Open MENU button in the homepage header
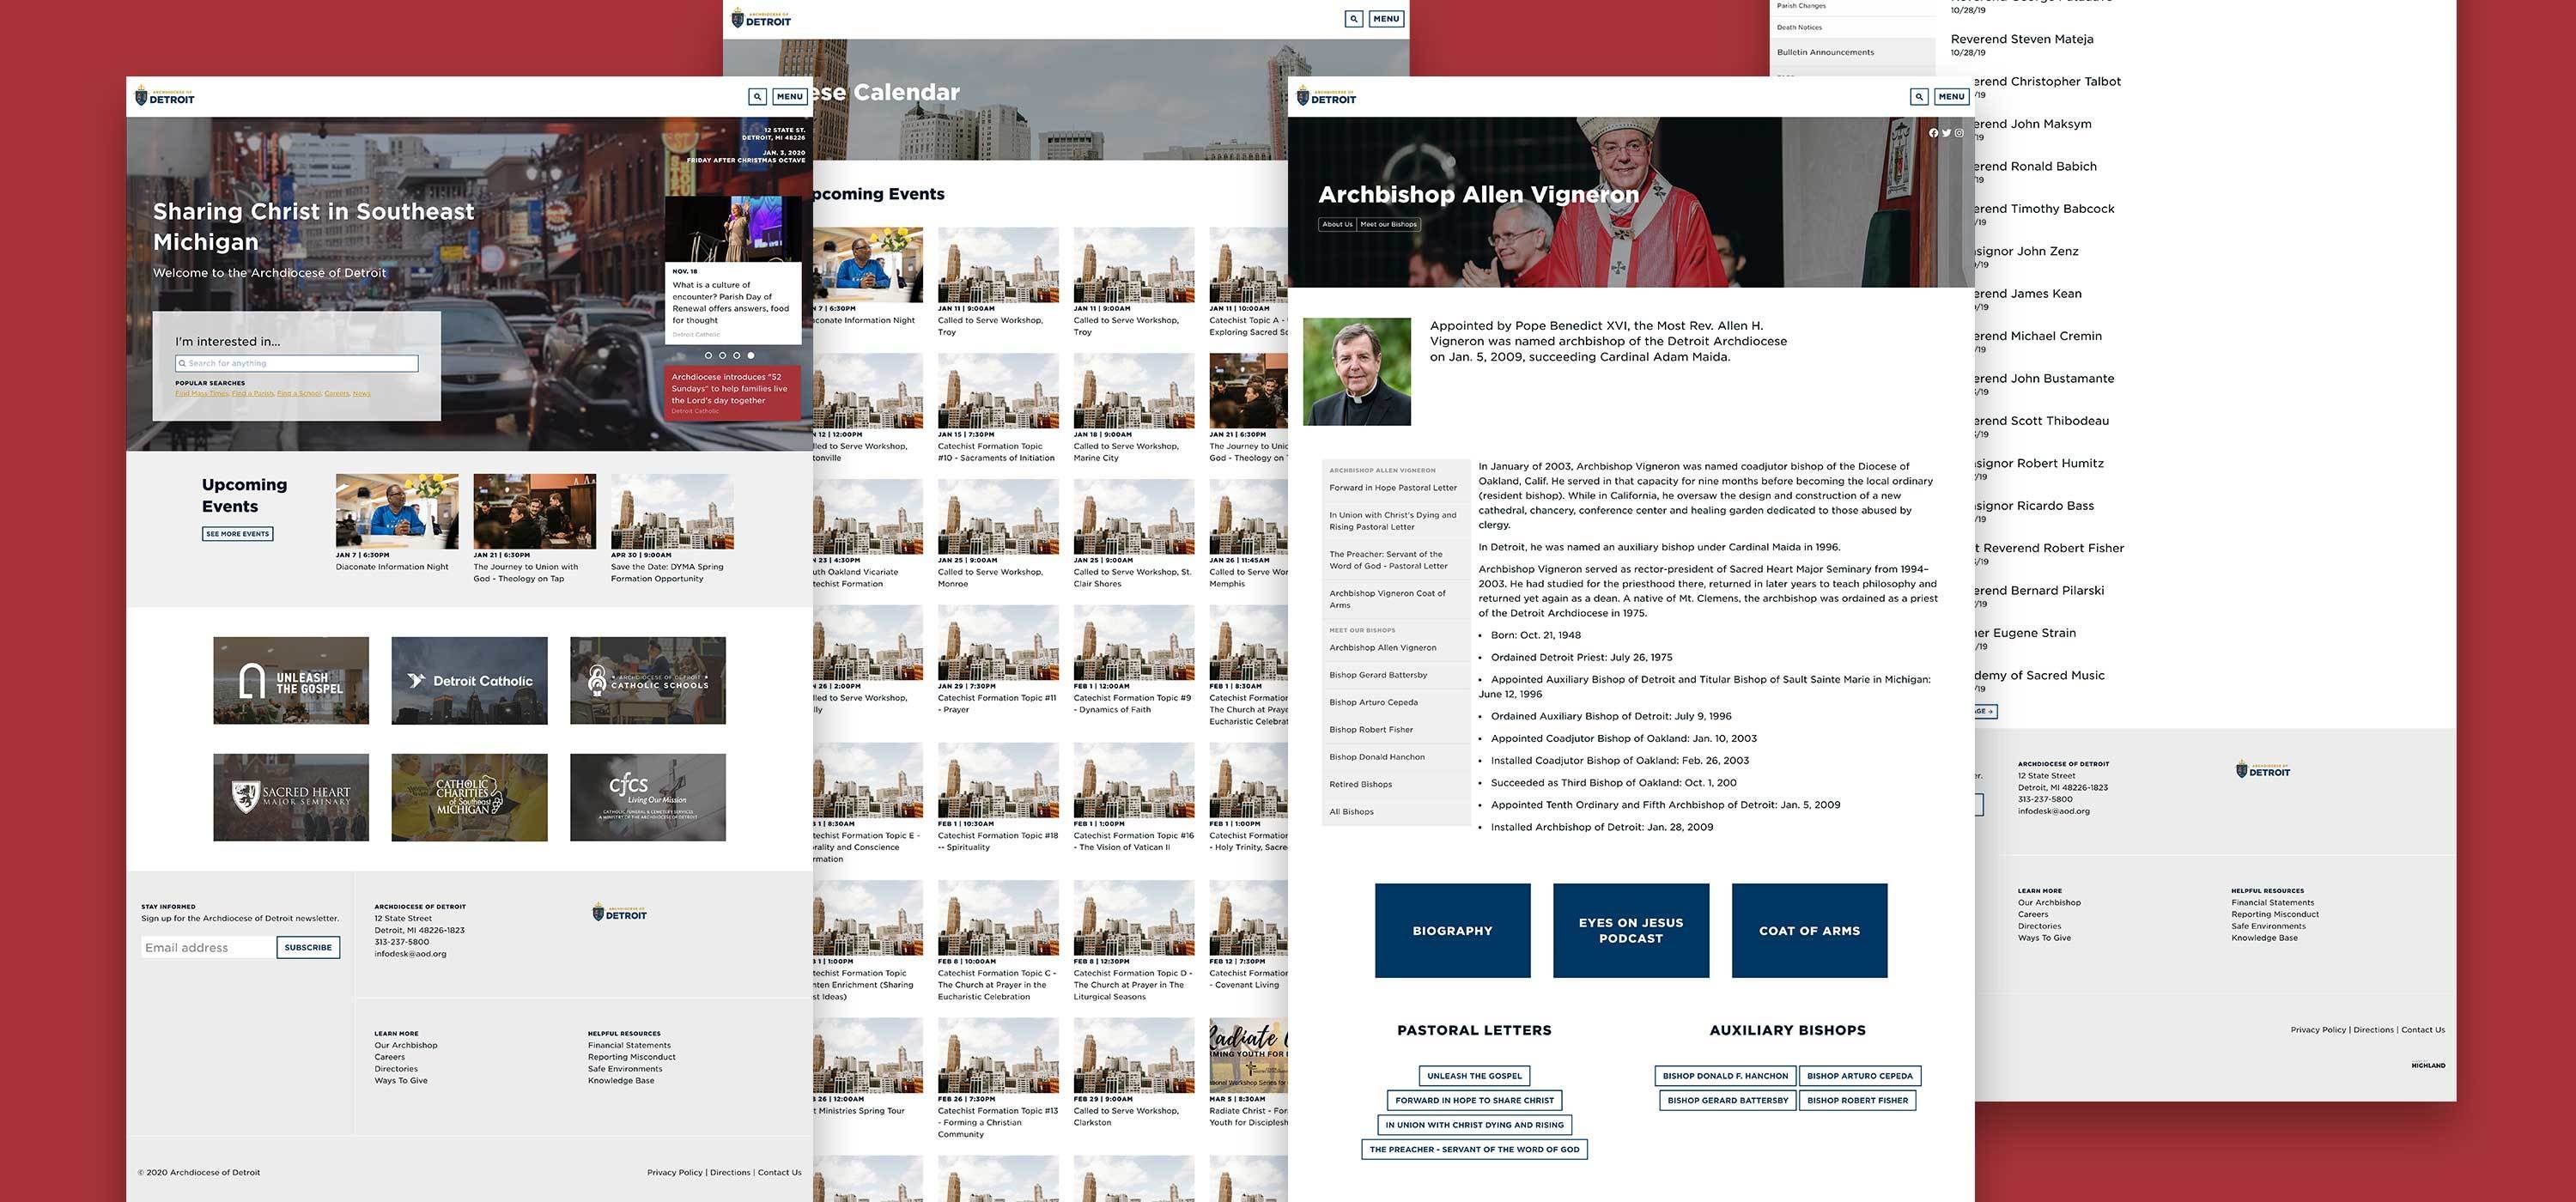Viewport: 2576px width, 1202px height. (790, 97)
